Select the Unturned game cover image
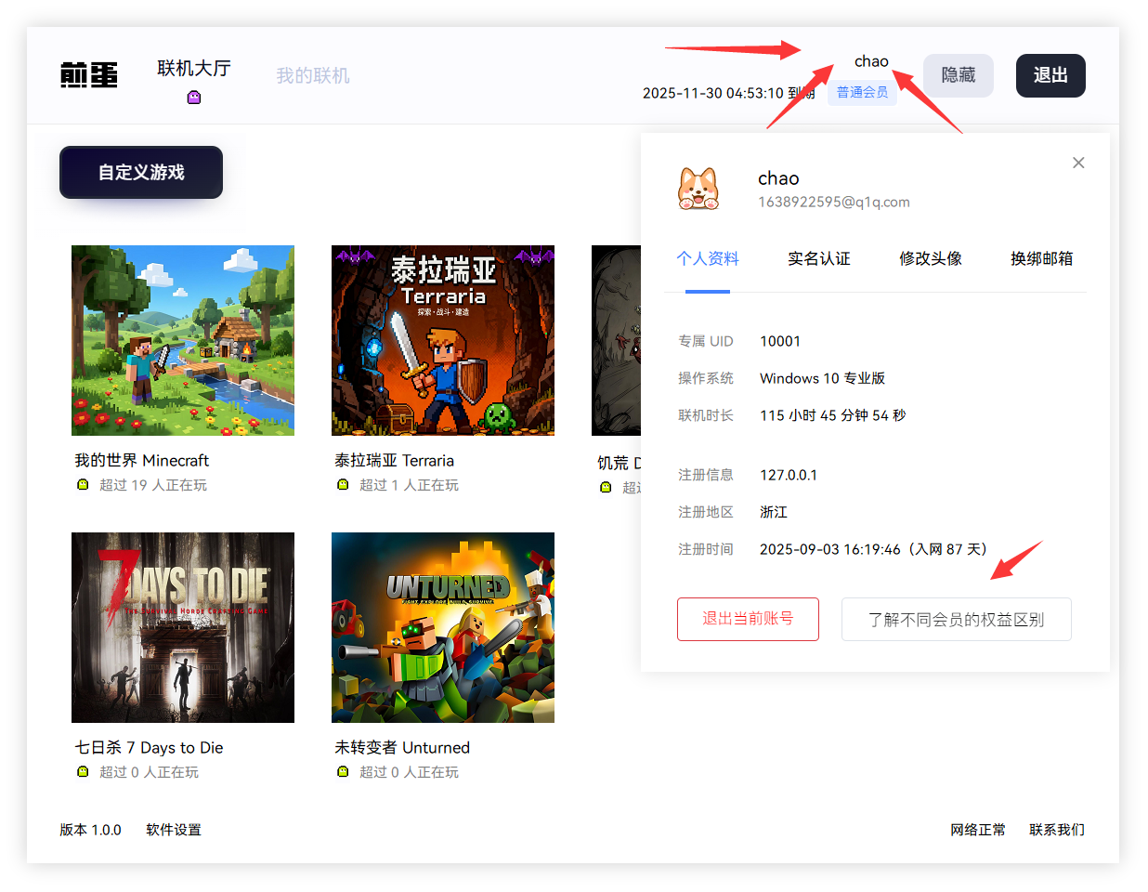Viewport: 1148px width, 892px height. coord(443,627)
